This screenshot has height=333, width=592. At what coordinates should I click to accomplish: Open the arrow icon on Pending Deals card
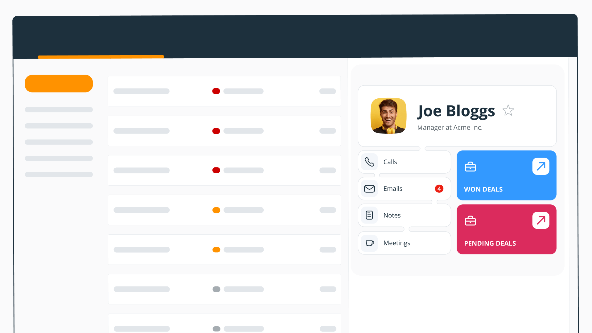[541, 220]
